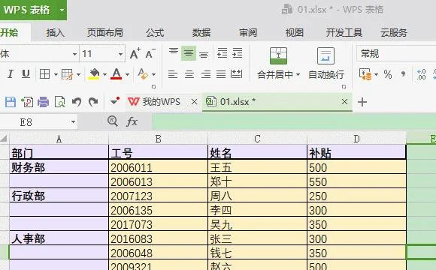Screen dimensions: 436x270
Task: Center text horizontally
Action: 189,74
